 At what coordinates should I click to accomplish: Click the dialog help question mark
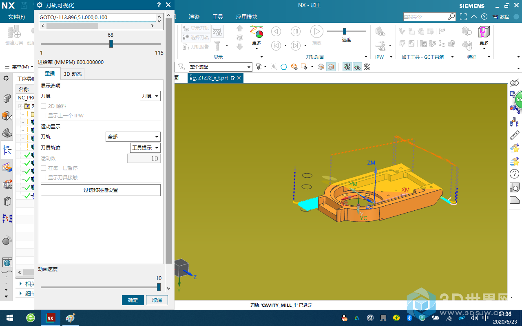pyautogui.click(x=159, y=5)
